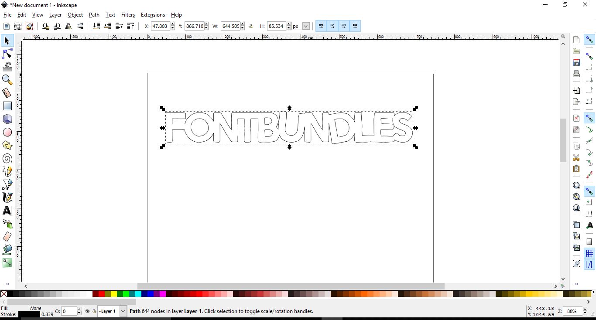Screen dimensions: 596x320
Task: Zoom to fit page icon
Action: tap(576, 208)
